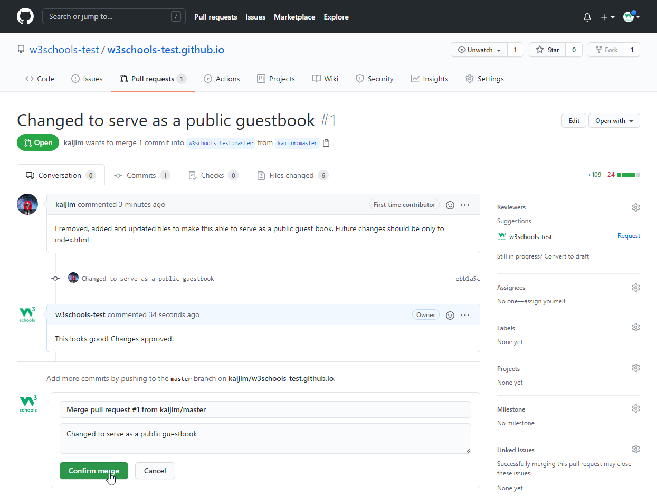Viewport: 657px width, 496px height.
Task: Add emoji reaction to kaijim's comment
Action: click(x=450, y=205)
